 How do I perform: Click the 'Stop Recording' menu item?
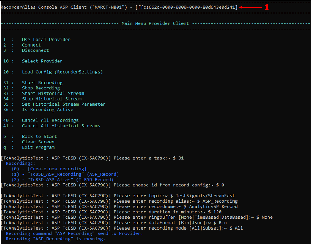click(x=41, y=88)
